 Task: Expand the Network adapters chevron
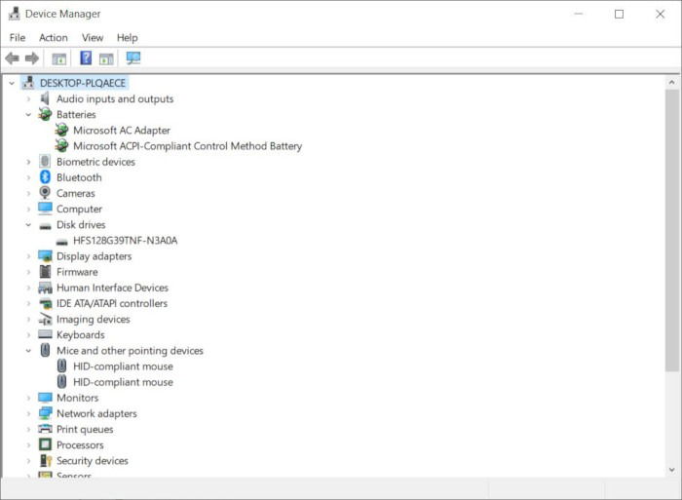coord(28,413)
